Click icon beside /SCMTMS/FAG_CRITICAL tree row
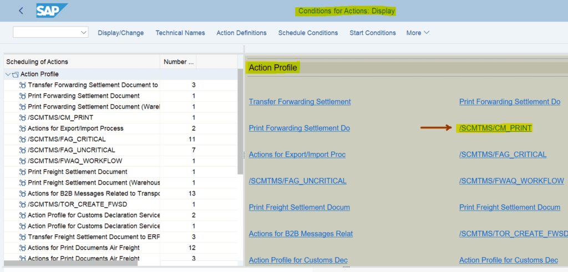The width and height of the screenshot is (568, 272). [x=23, y=139]
